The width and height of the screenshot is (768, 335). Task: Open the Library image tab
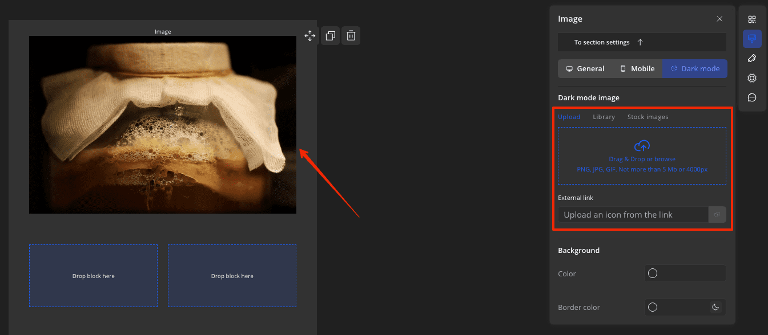[604, 117]
